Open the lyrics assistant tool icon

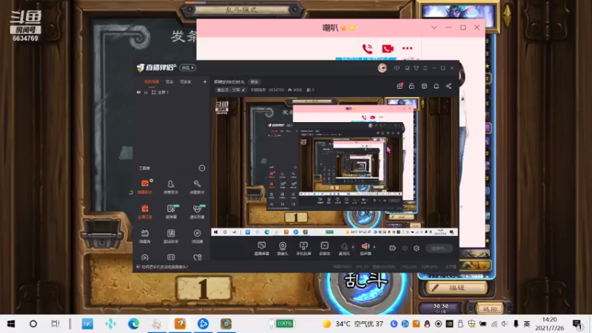pyautogui.click(x=171, y=236)
